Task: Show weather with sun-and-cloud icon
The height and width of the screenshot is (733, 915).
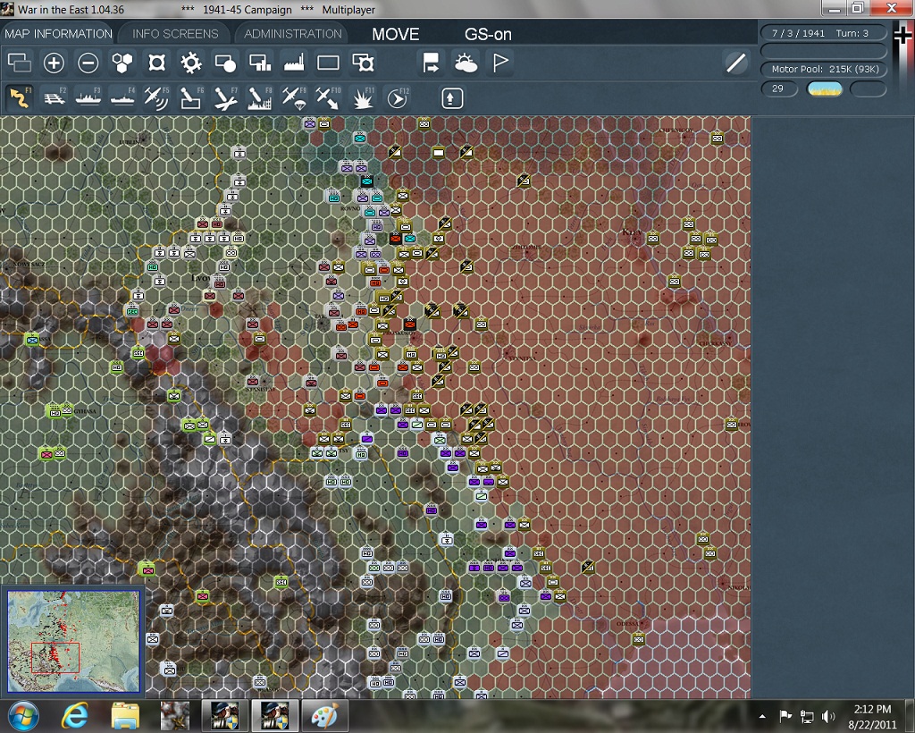Action: point(466,63)
